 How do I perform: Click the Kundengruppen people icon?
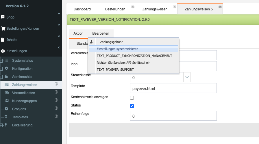pyautogui.click(x=7, y=101)
